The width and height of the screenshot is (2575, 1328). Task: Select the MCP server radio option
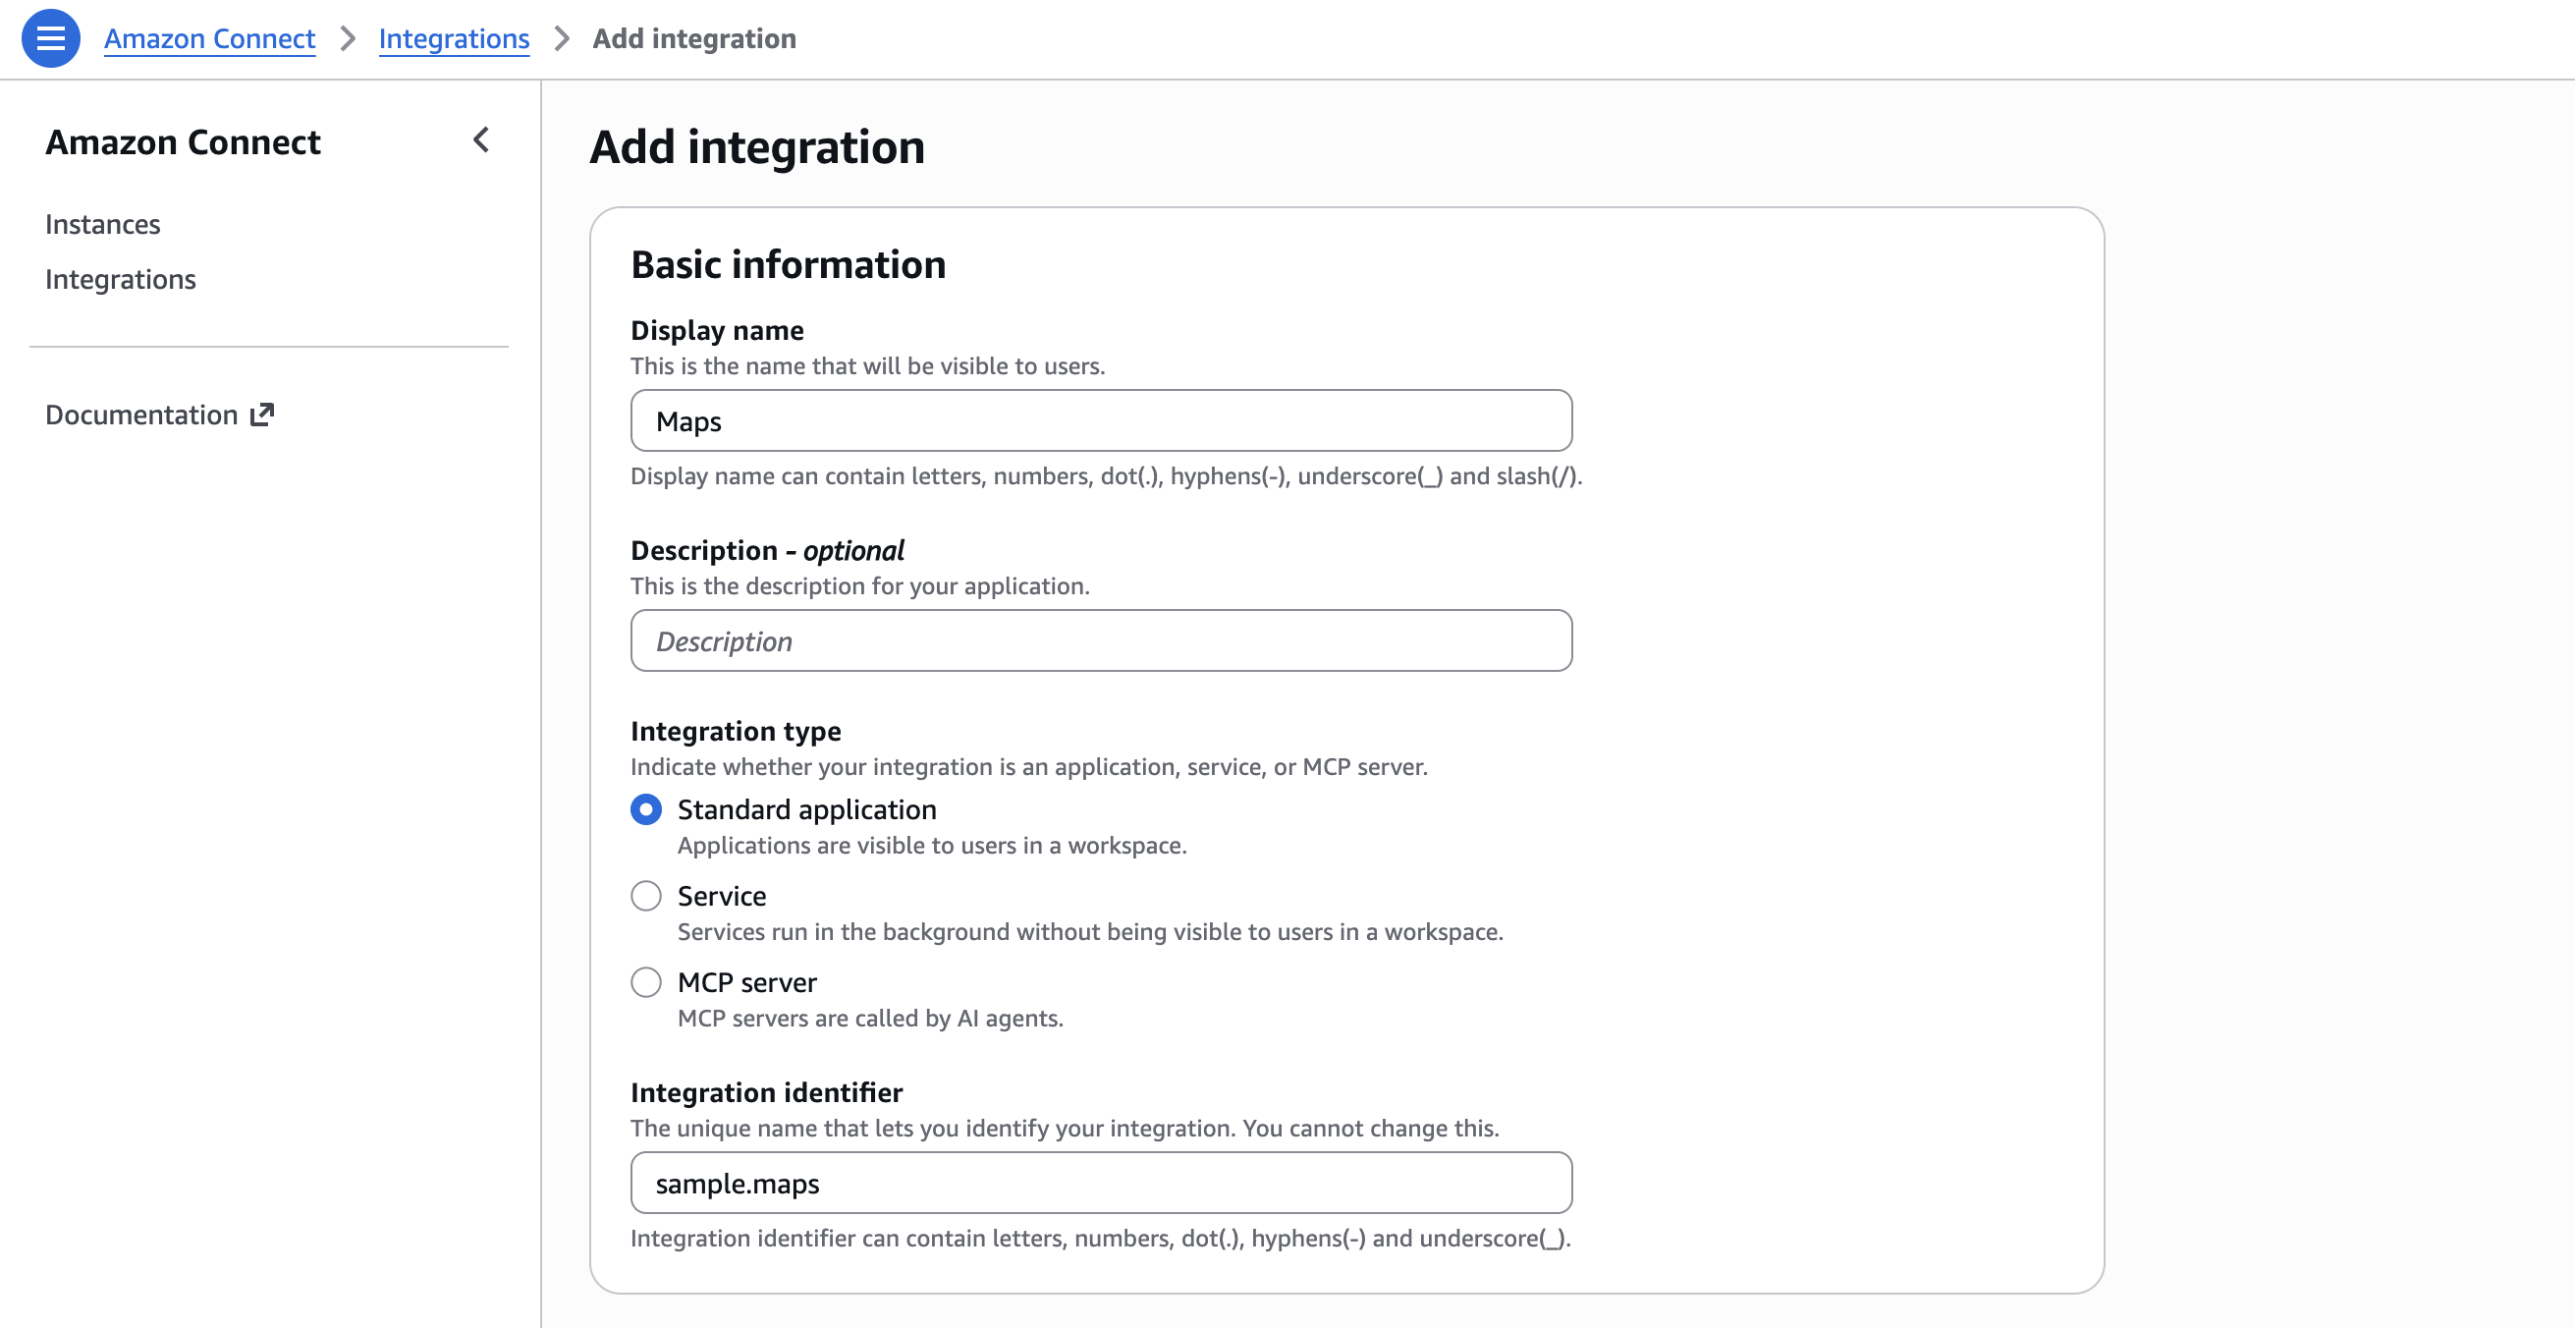point(646,982)
